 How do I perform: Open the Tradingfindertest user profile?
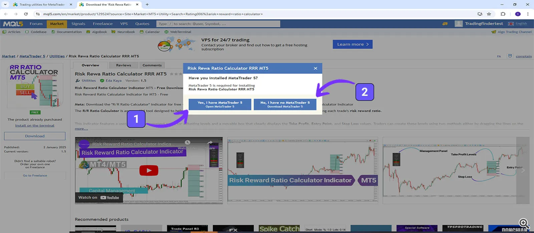478,24
